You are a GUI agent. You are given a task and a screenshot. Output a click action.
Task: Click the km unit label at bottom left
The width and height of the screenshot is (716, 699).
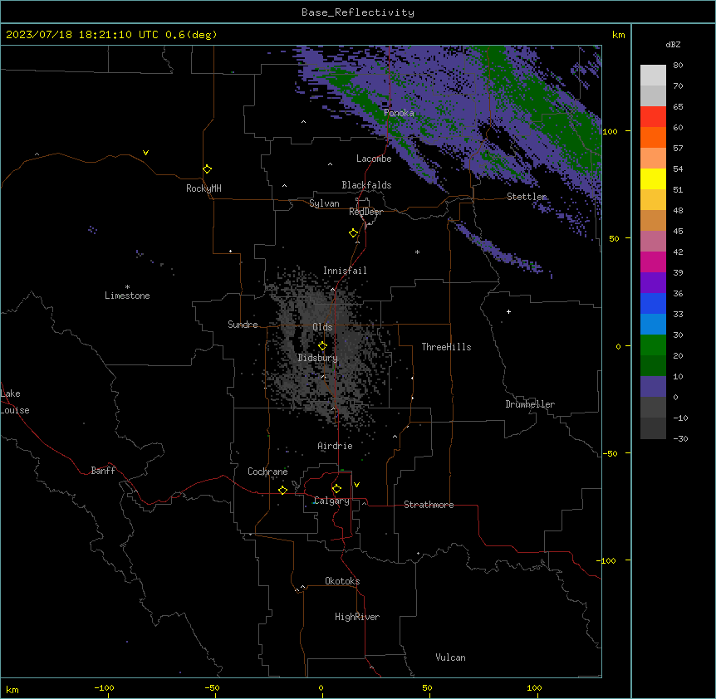12,689
